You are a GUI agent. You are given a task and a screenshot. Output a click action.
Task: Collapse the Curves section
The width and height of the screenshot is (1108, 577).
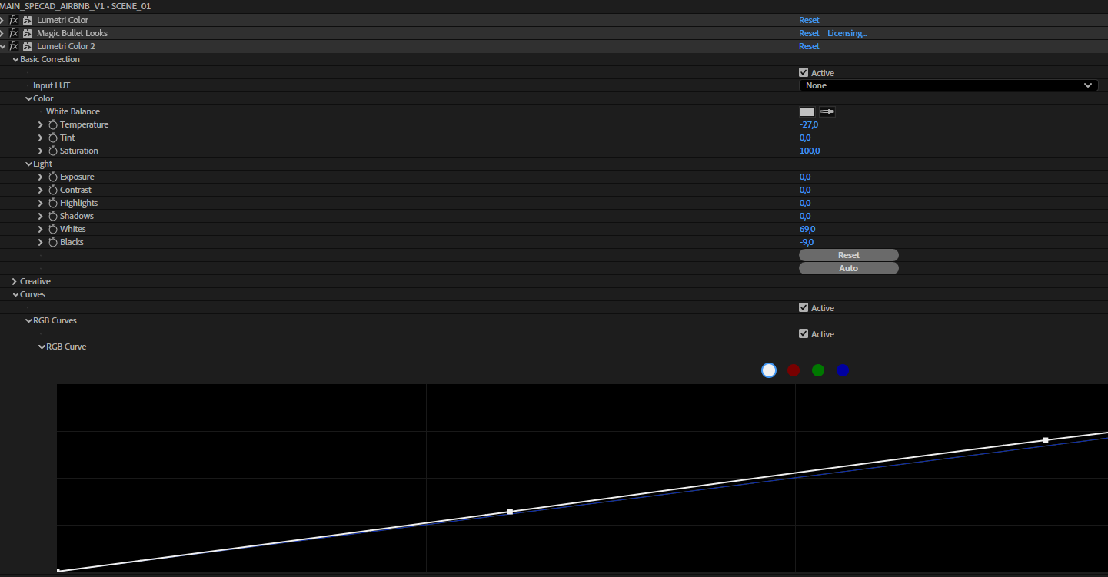click(15, 294)
